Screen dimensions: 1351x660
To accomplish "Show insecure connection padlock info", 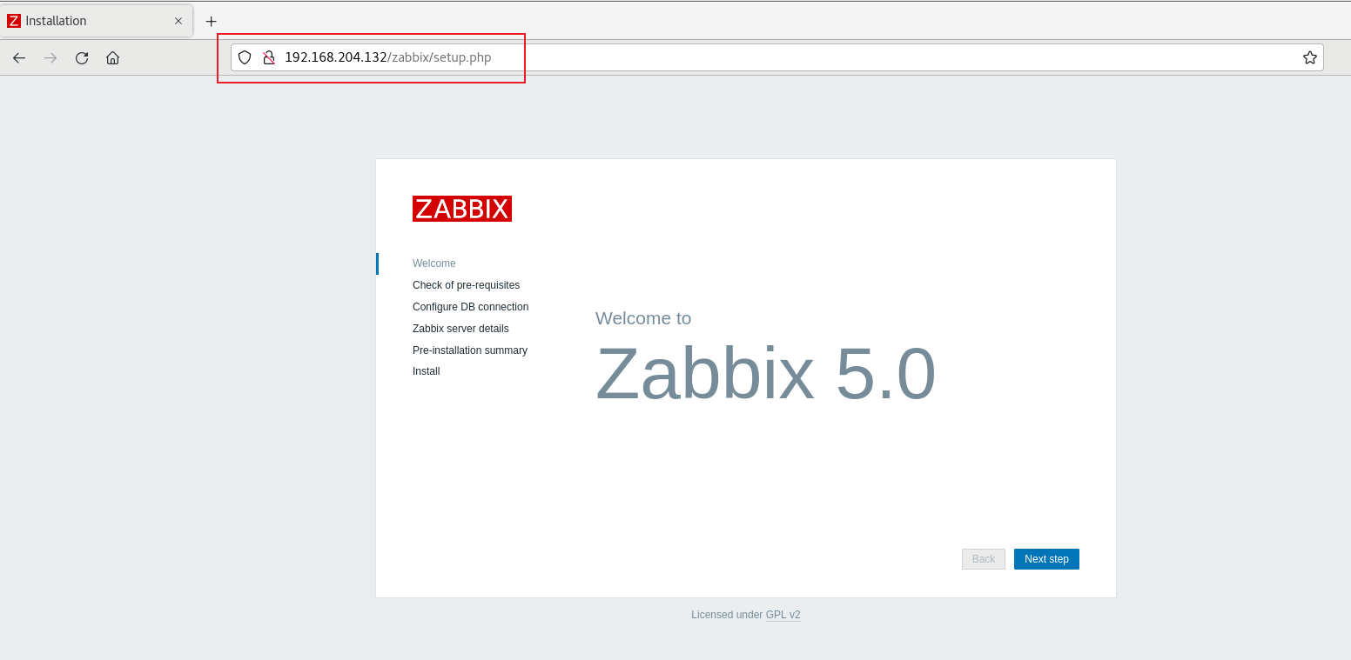I will (269, 57).
